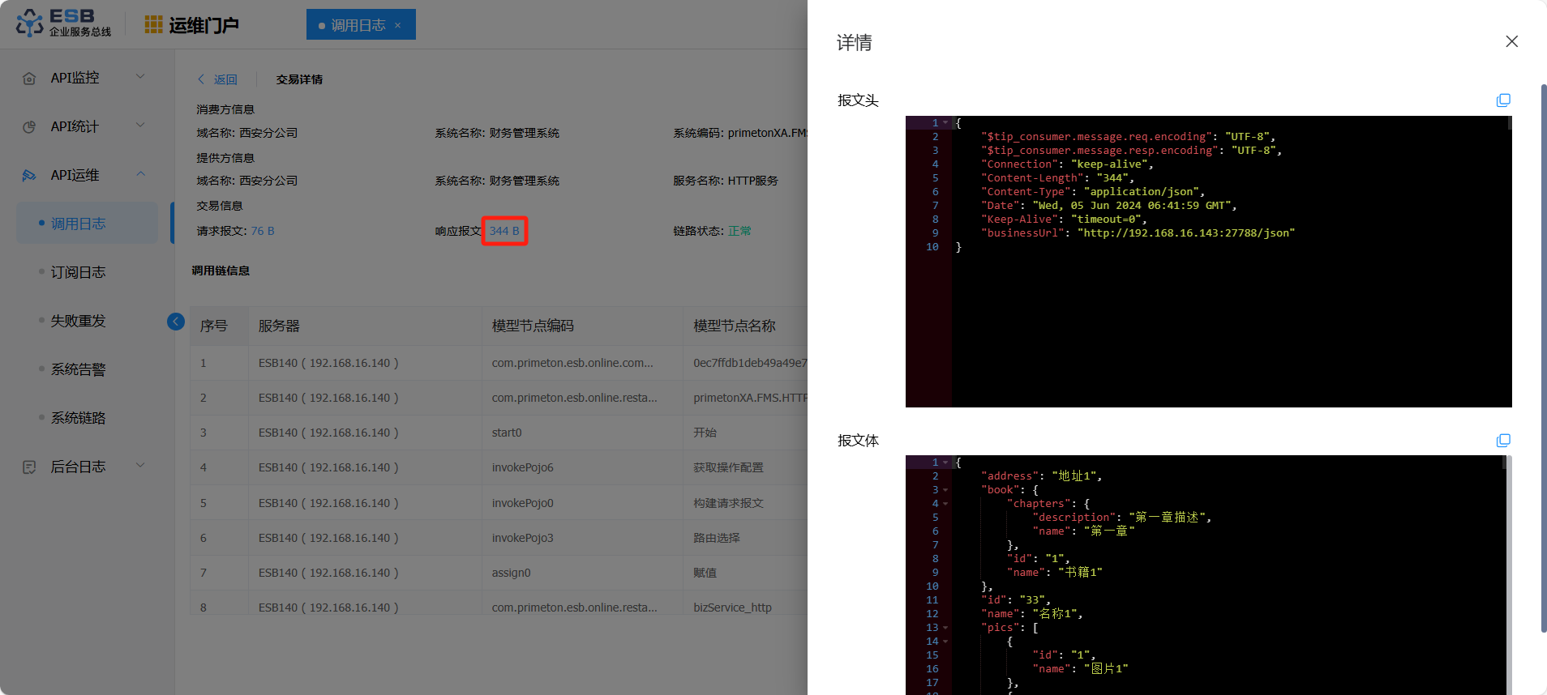
Task: Close the 详情 drawer panel
Action: [1511, 41]
